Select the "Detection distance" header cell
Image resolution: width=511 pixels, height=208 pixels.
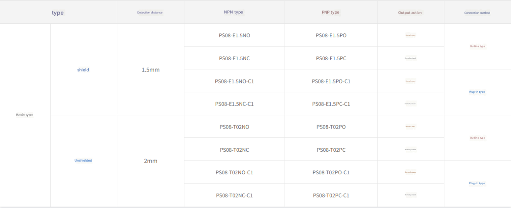150,12
